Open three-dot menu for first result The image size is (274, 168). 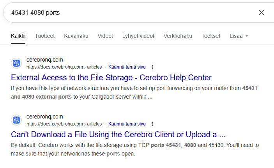point(152,67)
